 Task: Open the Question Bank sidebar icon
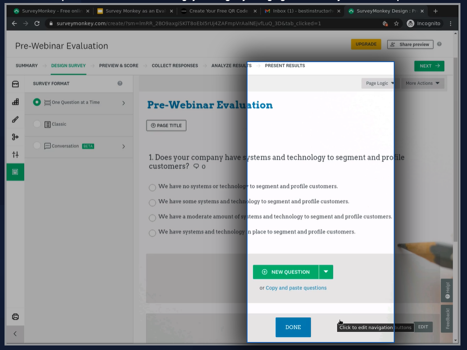point(15,84)
